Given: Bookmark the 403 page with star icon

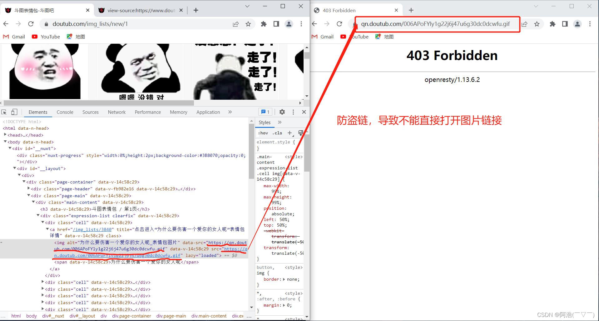Looking at the screenshot, I should [537, 24].
